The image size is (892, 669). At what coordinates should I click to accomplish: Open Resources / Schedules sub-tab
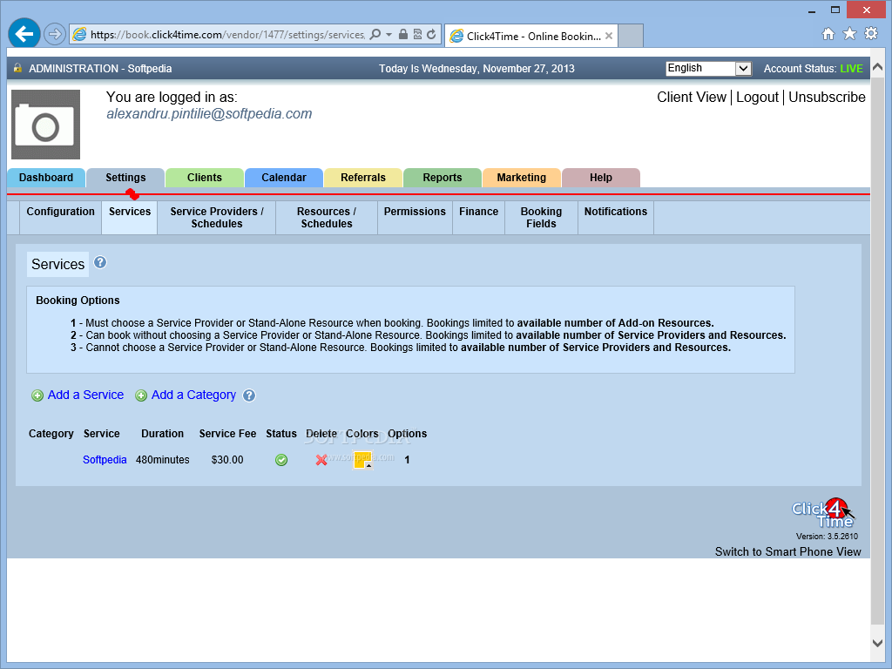pos(327,217)
